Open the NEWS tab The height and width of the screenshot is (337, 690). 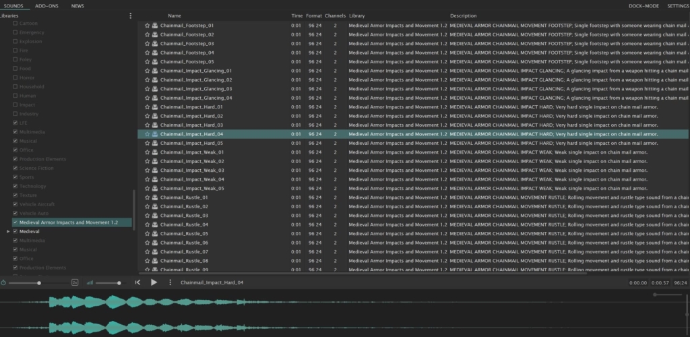(77, 5)
